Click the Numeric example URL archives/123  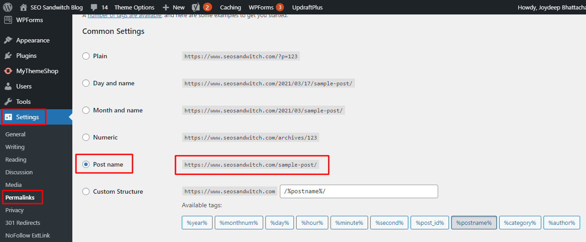[x=251, y=138]
